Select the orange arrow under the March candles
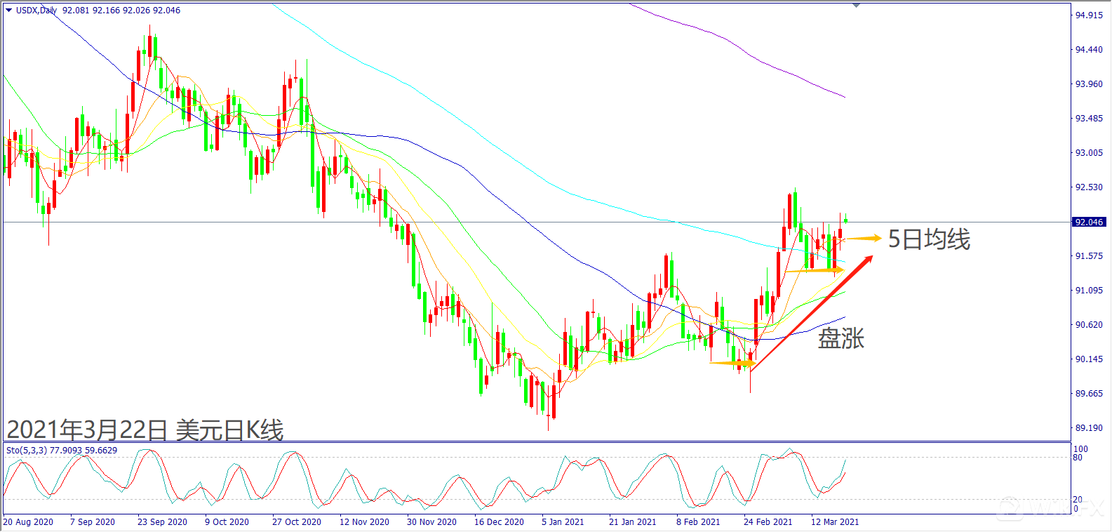Viewport: 1112px width, 532px height. 814,270
